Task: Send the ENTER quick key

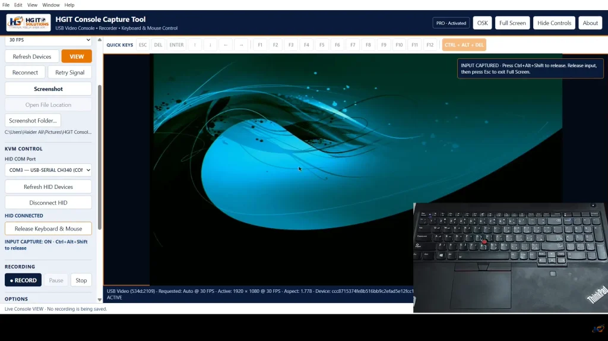Action: pyautogui.click(x=176, y=45)
